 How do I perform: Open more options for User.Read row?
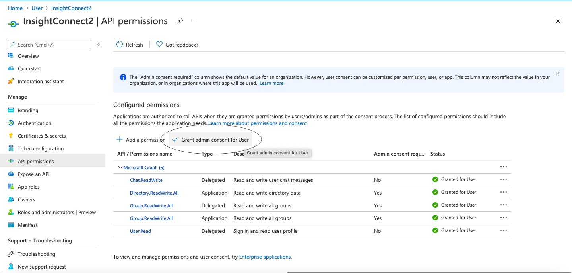(x=503, y=230)
